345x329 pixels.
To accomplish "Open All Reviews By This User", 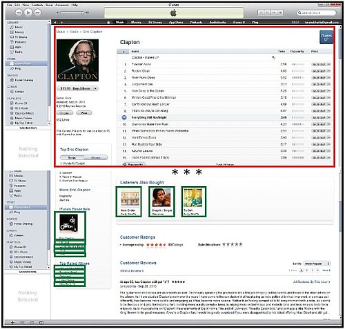I will [x=312, y=281].
